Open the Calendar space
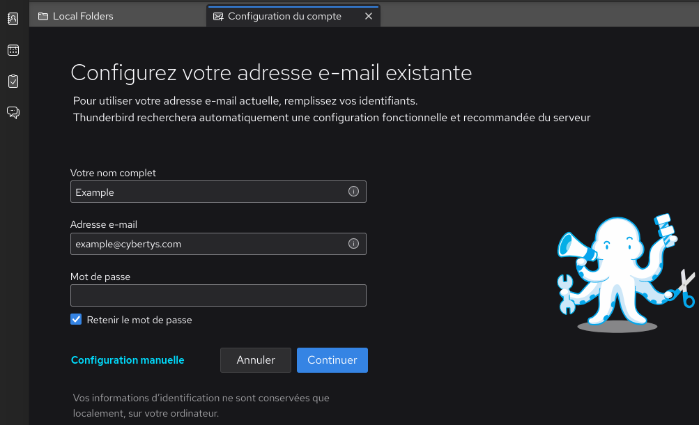The height and width of the screenshot is (425, 699). pos(13,49)
